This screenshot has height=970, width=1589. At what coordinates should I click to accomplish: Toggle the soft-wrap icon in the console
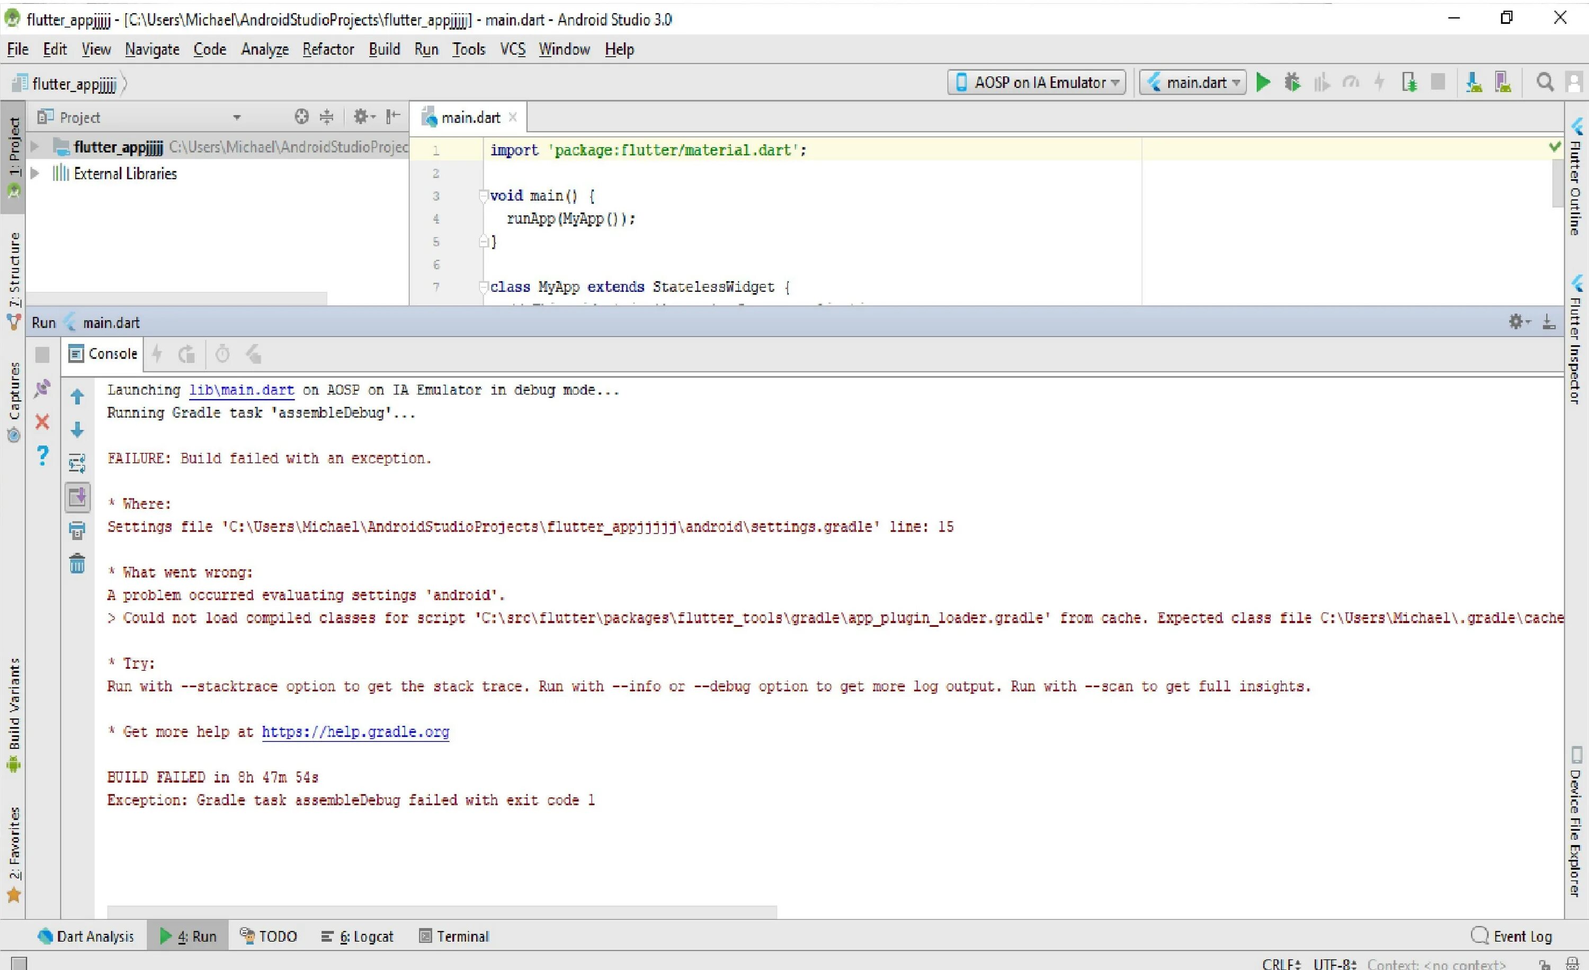(x=77, y=463)
